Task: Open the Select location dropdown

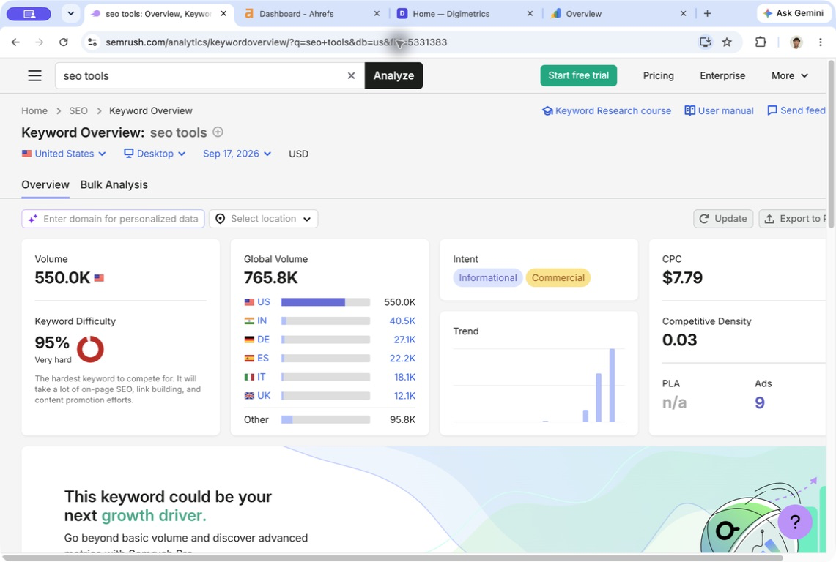Action: [263, 219]
